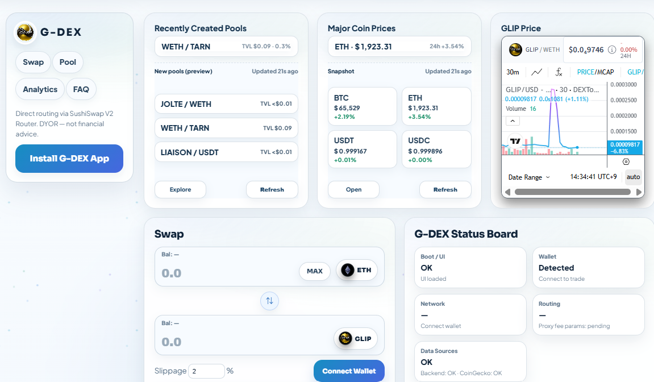Viewport: 654px width, 382px height.
Task: Click the left arrow of chart scrollbar
Action: point(507,192)
